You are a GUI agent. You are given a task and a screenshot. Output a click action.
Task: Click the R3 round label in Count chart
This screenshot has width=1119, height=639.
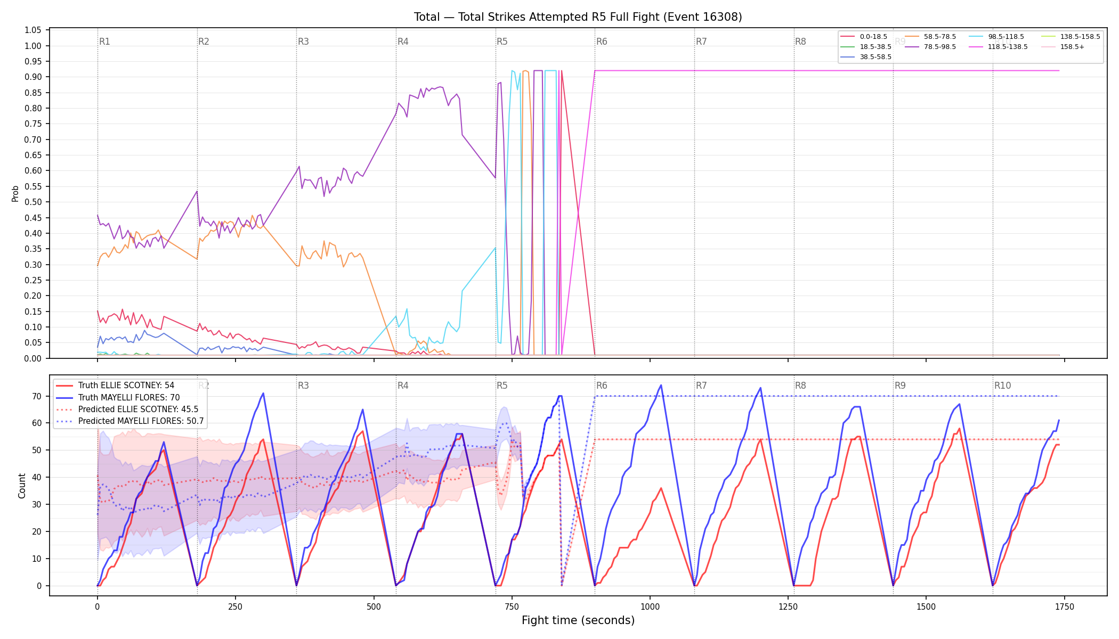tap(303, 386)
